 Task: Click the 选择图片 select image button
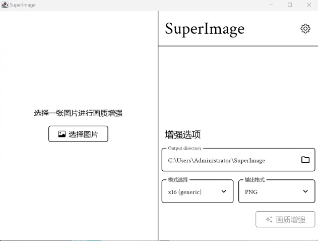(78, 134)
